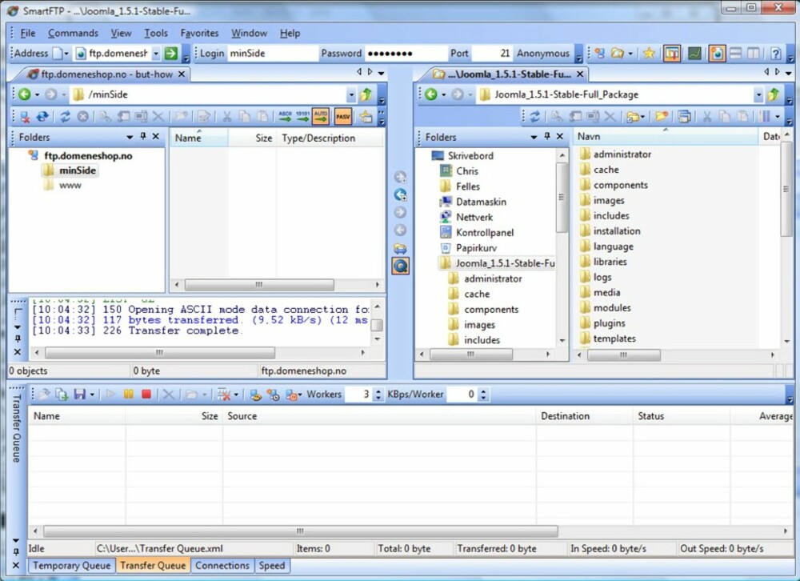Click the scheduler clock icon in queue toolbar

click(273, 395)
